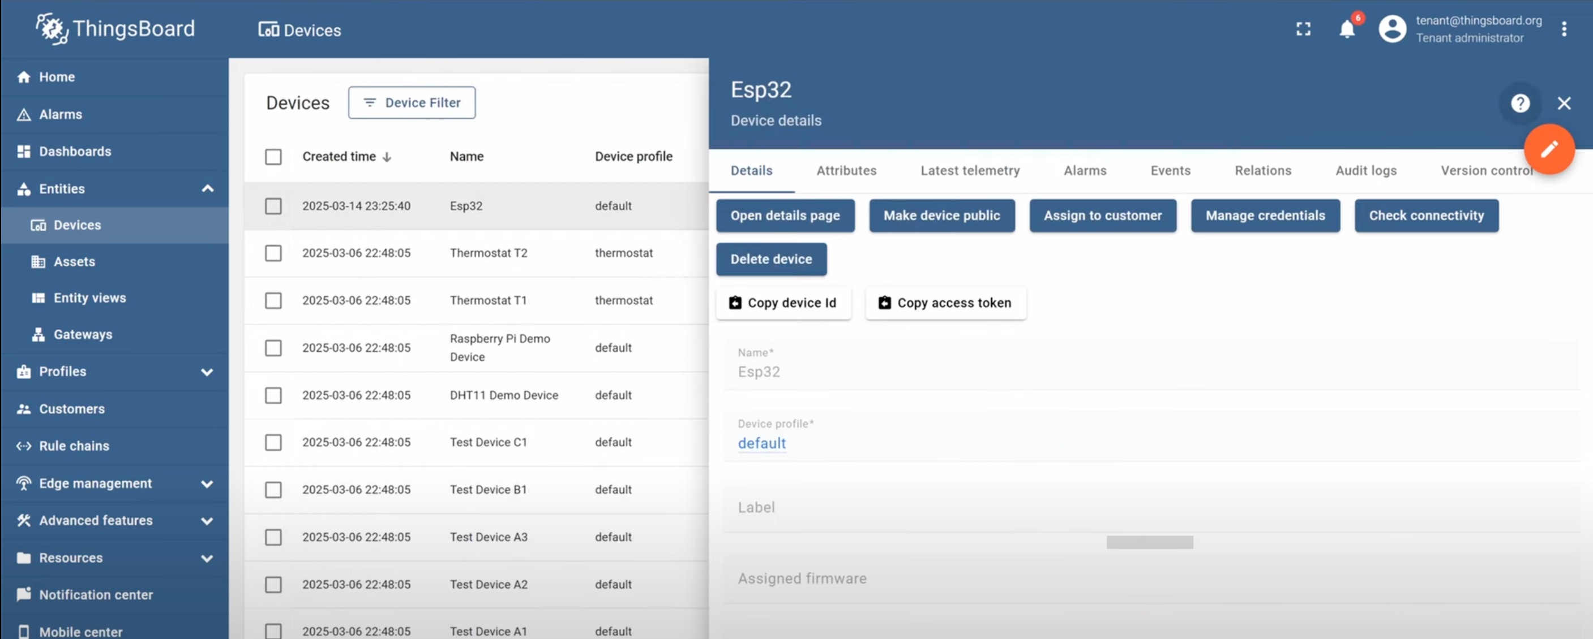The height and width of the screenshot is (639, 1593).
Task: Click the Home icon in sidebar
Action: (24, 77)
